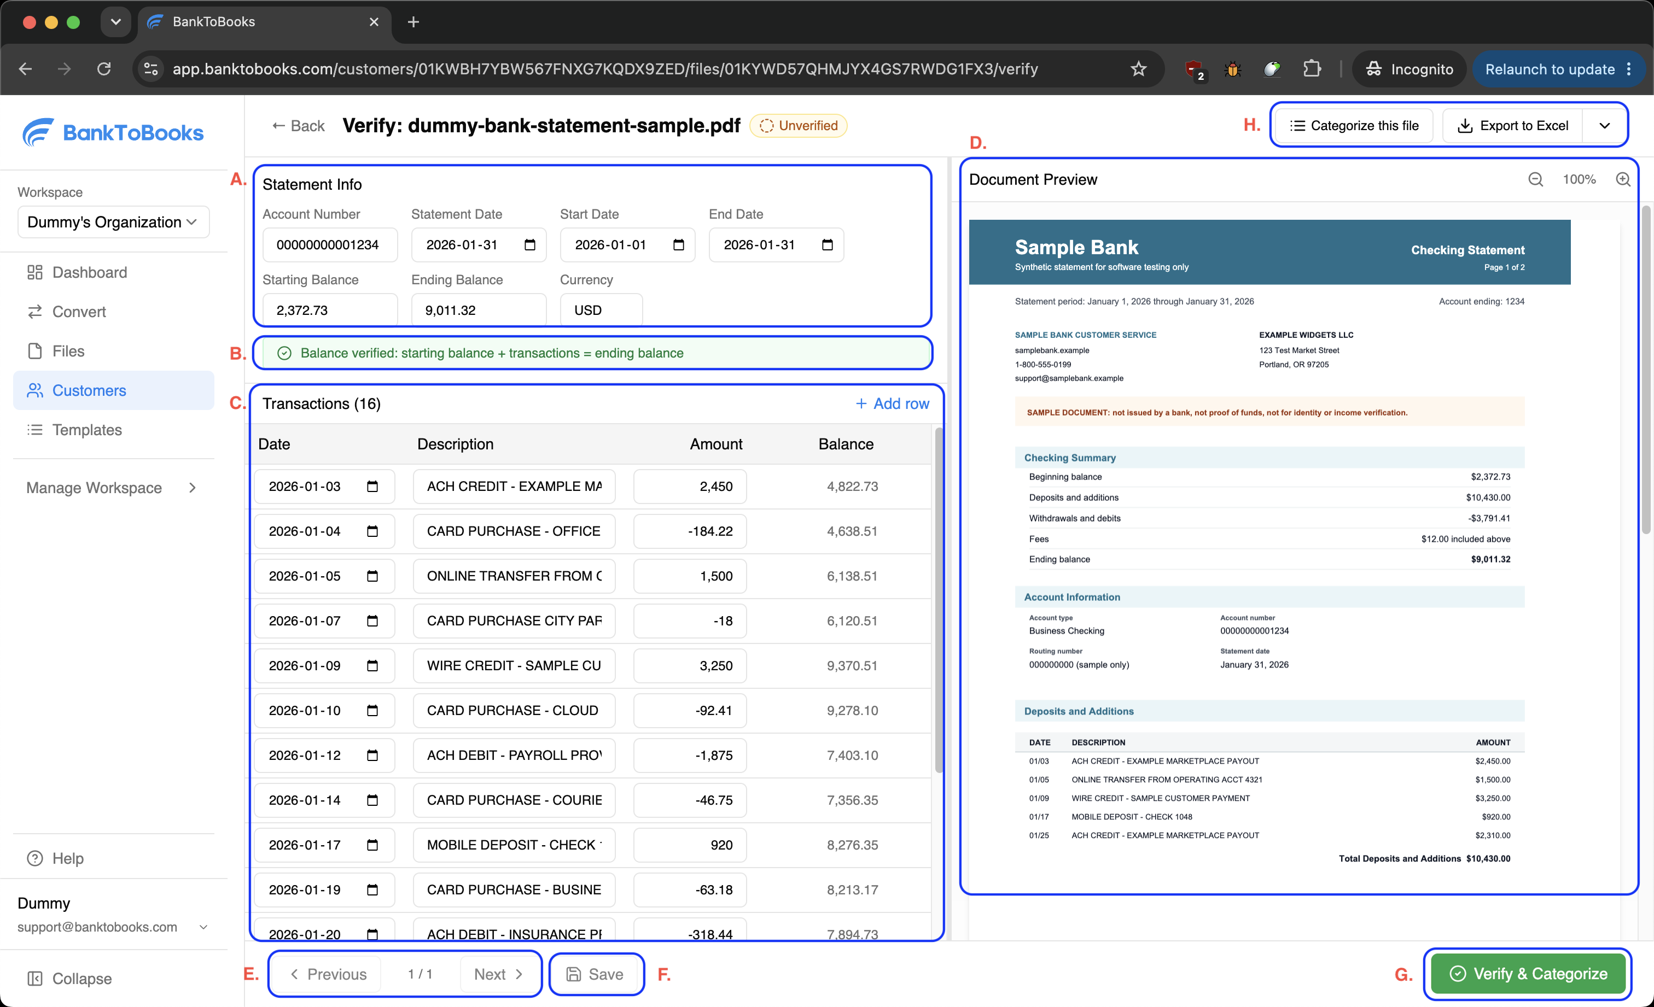Open Statement Date calendar picker

click(531, 245)
